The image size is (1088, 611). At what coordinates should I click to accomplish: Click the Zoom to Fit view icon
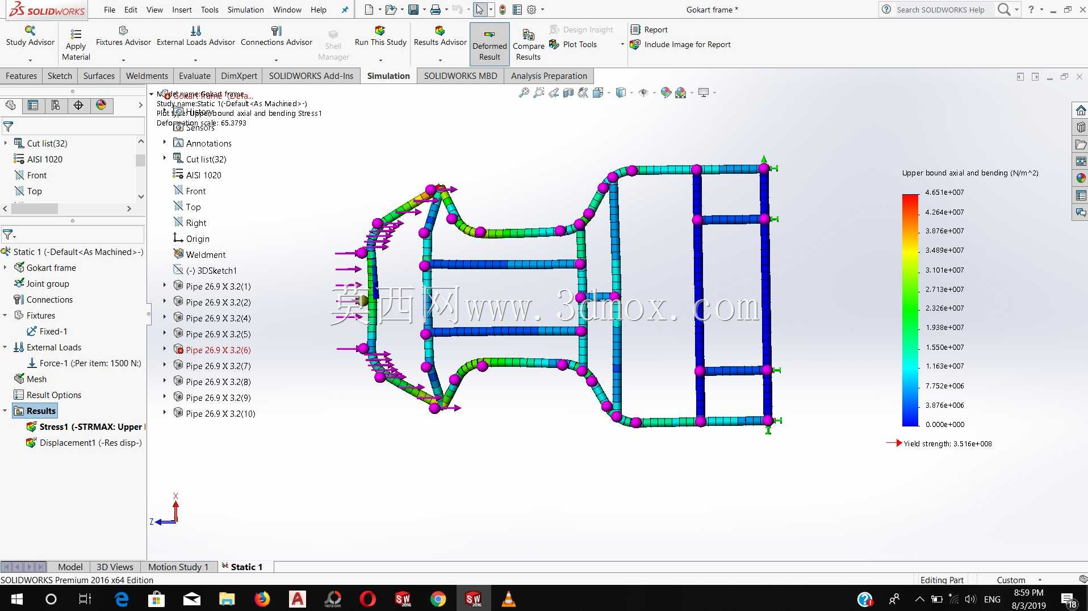[x=524, y=93]
